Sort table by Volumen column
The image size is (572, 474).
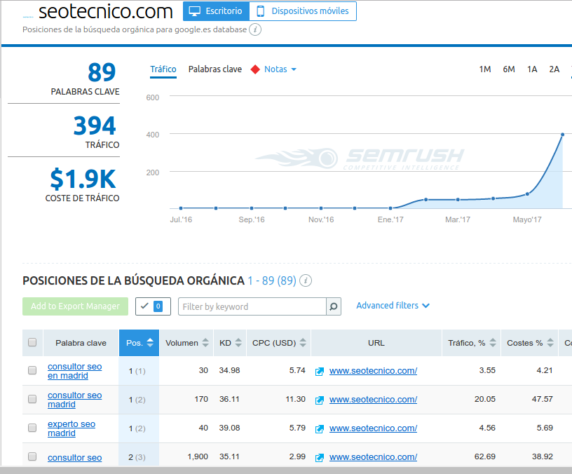[x=186, y=343]
